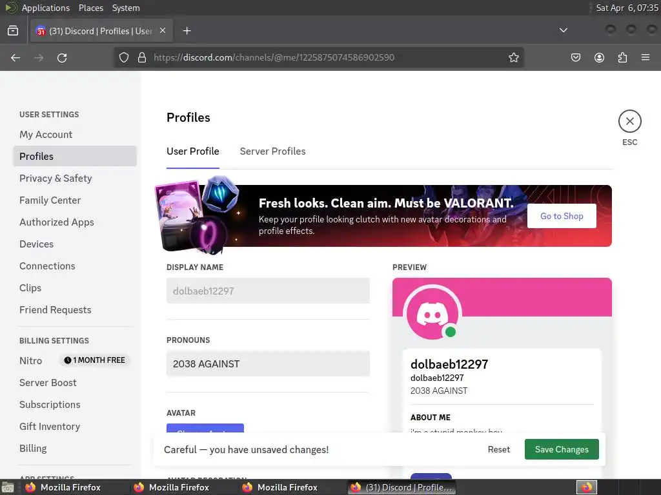Open the Pocket save icon
This screenshot has width=661, height=495.
tap(575, 57)
